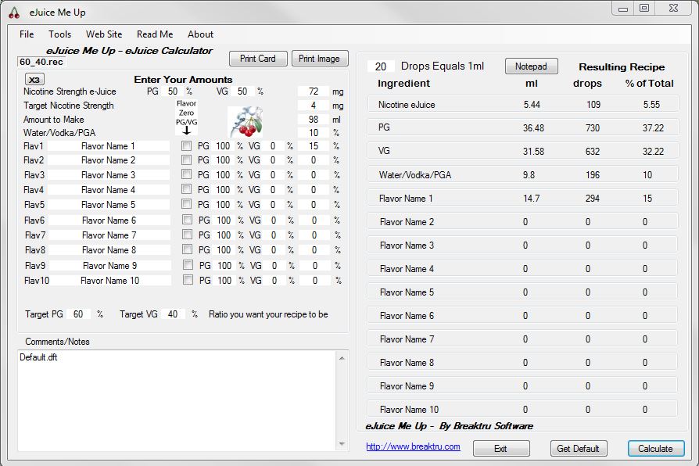699x466 pixels.
Task: Click the Nicotine Strength mg field showing 72
Action: (314, 91)
